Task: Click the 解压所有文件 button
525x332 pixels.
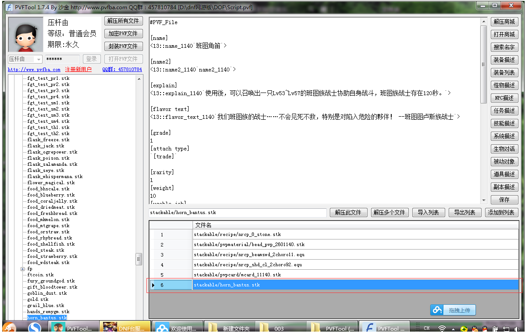Action: click(123, 21)
